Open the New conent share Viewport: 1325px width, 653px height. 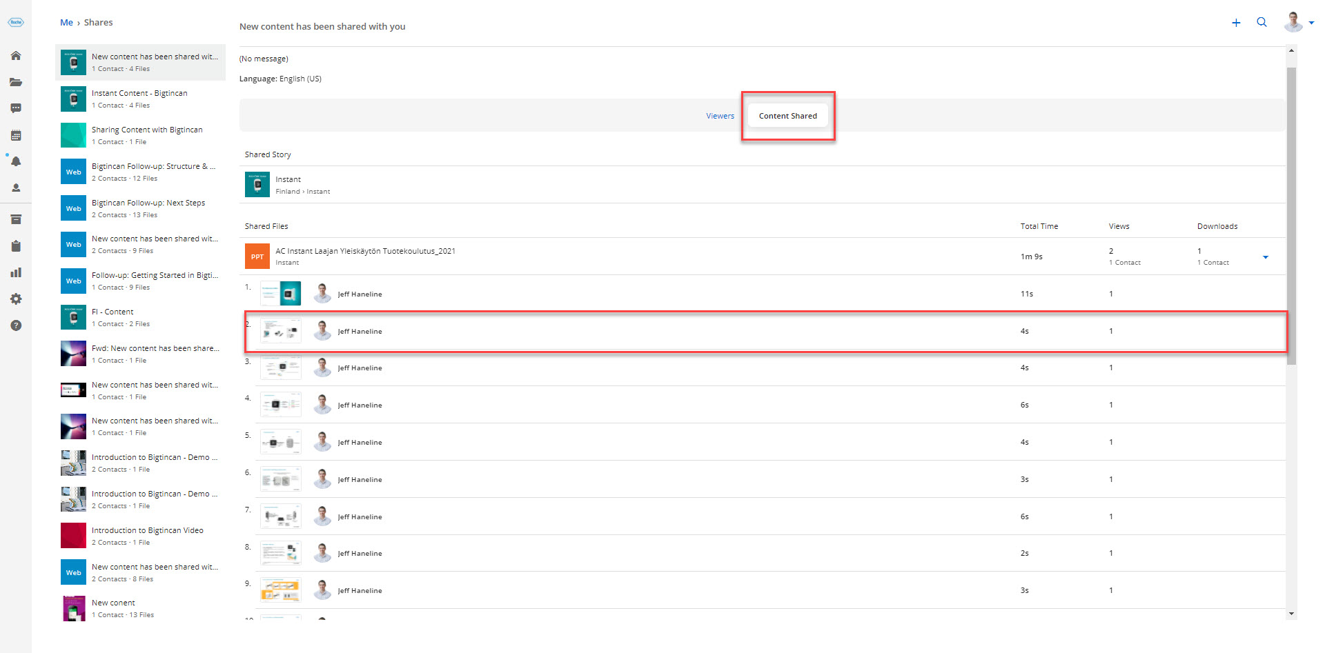point(140,608)
